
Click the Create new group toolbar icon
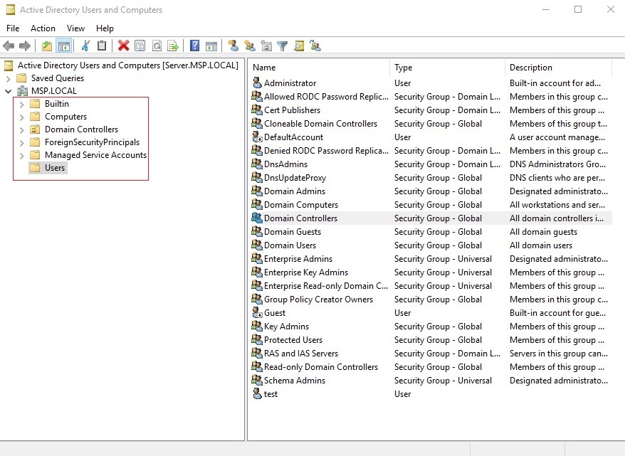pyautogui.click(x=250, y=46)
